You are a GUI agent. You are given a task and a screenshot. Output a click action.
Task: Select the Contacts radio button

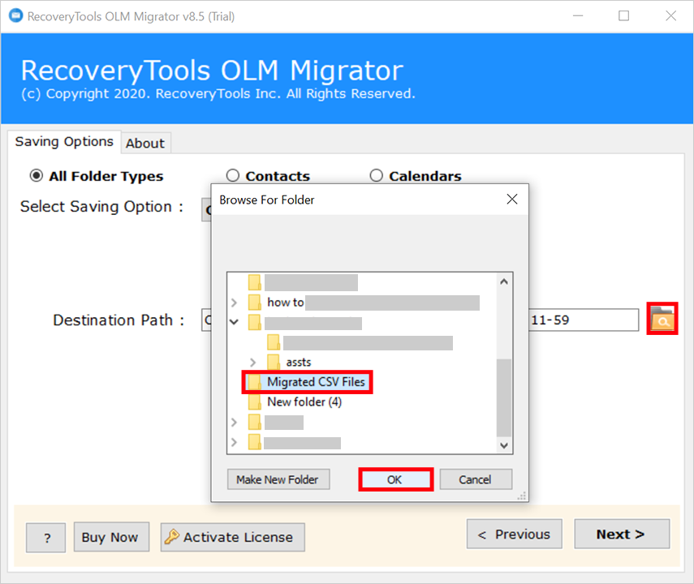(233, 176)
